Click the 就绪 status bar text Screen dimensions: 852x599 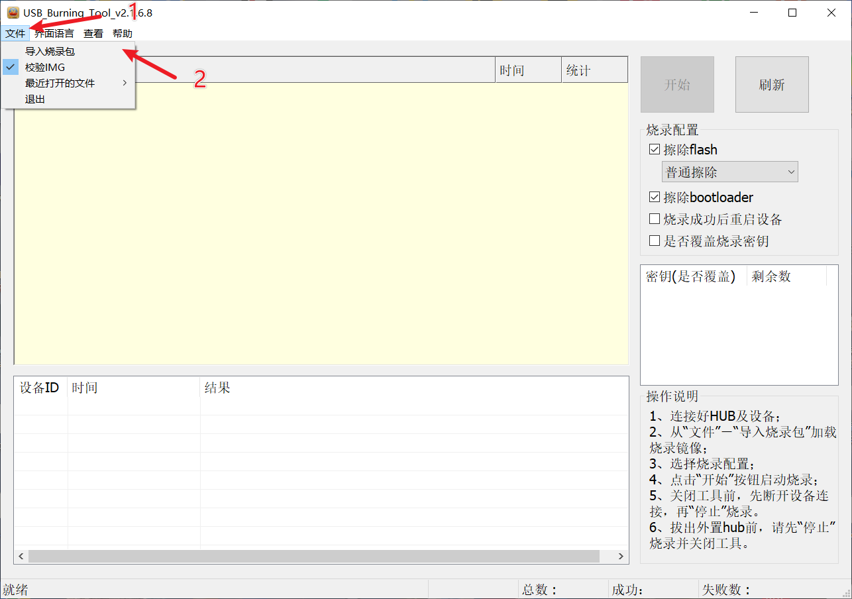[16, 590]
